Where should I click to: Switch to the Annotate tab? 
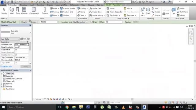[40, 5]
